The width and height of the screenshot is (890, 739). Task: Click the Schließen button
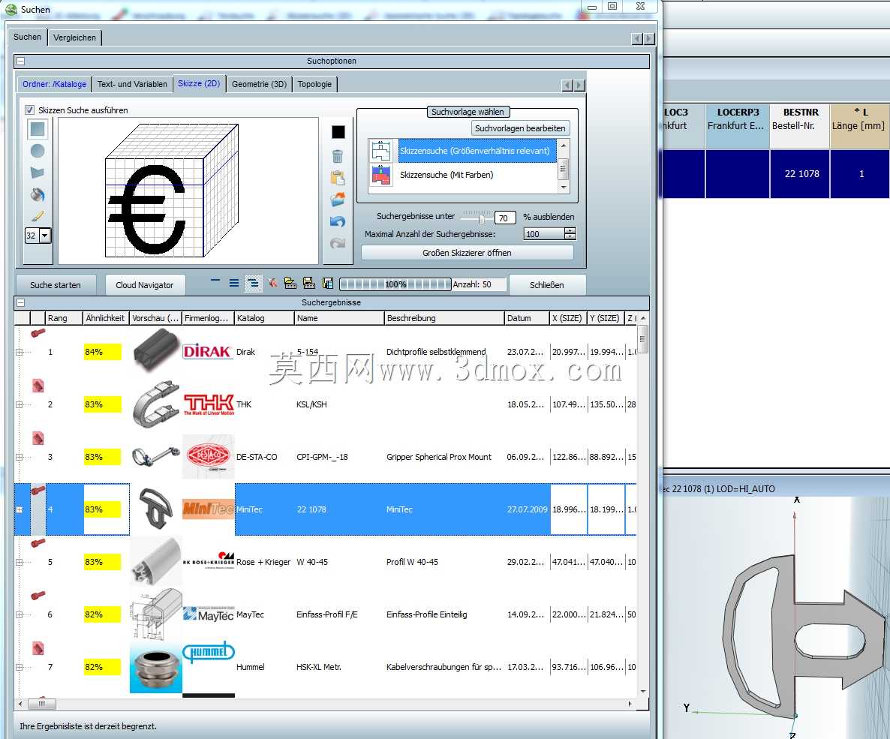[546, 285]
